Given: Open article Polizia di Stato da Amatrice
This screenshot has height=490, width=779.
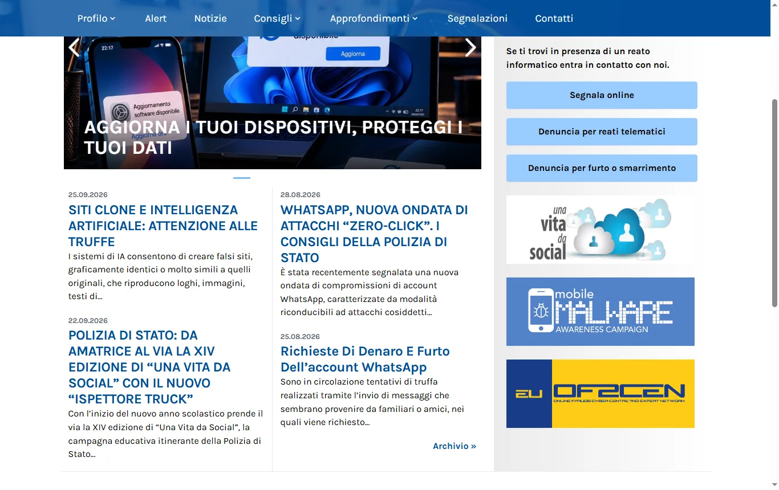Looking at the screenshot, I should [x=149, y=367].
